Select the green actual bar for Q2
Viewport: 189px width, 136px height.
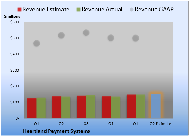tap(66, 107)
